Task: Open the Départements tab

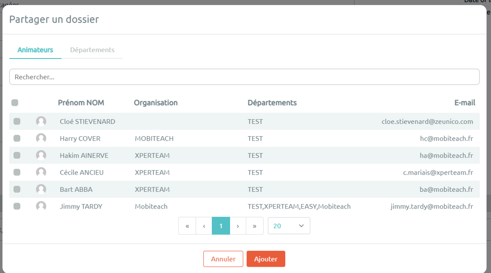Action: point(92,50)
